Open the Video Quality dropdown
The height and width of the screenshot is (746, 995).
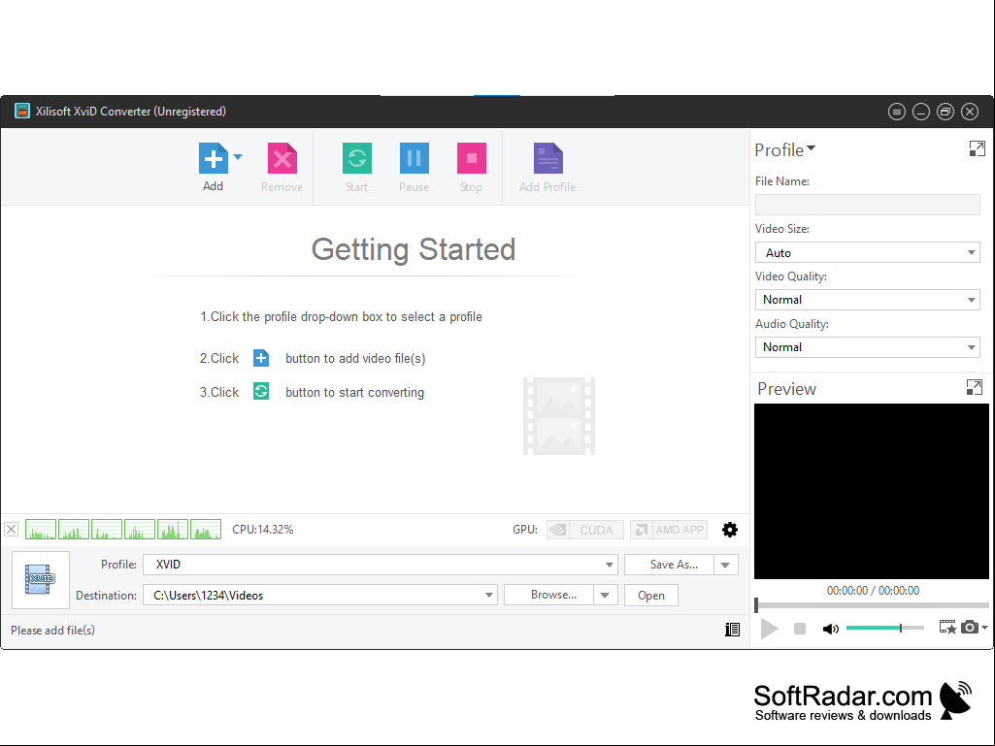[x=868, y=300]
